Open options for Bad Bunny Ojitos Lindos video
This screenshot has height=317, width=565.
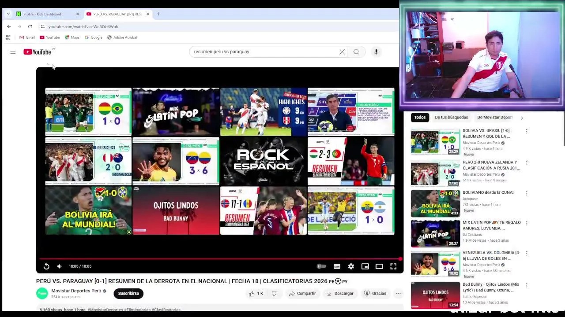(527, 285)
